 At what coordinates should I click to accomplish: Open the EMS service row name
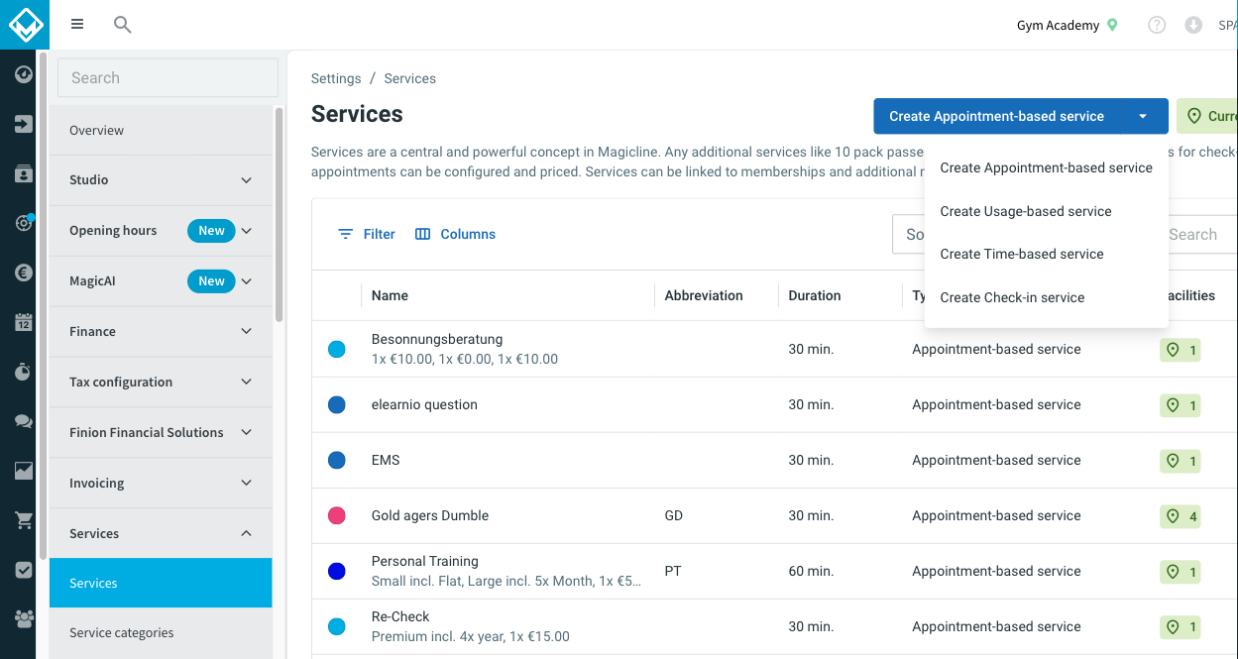(x=386, y=461)
